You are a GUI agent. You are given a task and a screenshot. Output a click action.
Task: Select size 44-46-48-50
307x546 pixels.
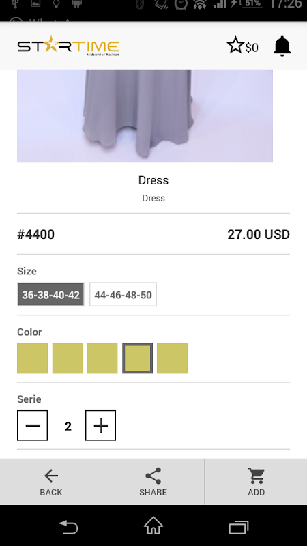pyautogui.click(x=123, y=295)
